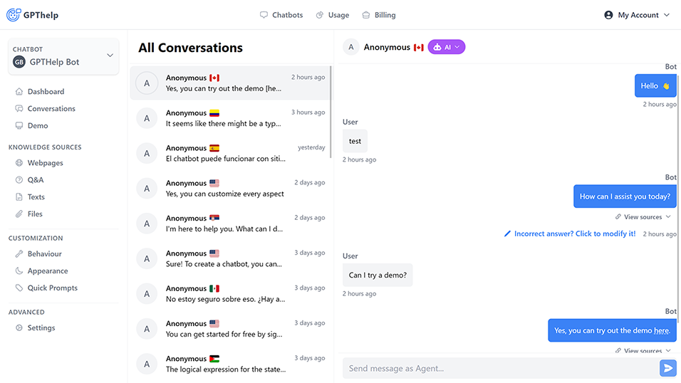This screenshot has width=681, height=383.
Task: Open Chatbots in the top navigation
Action: [x=281, y=15]
